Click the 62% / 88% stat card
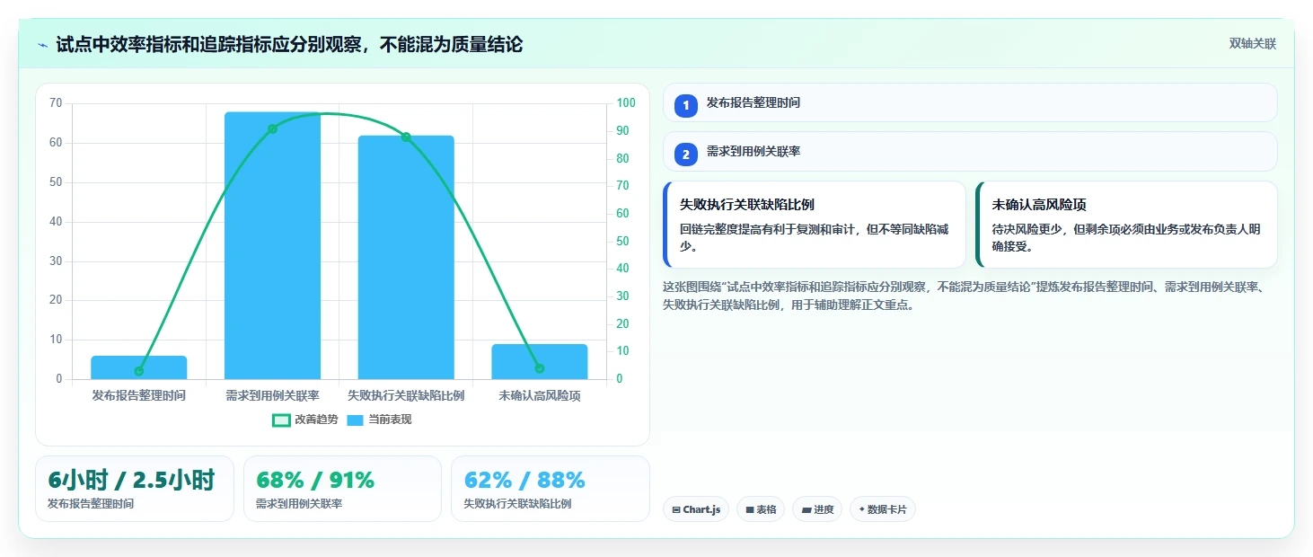Screen dimensions: 1313x557 tap(551, 489)
